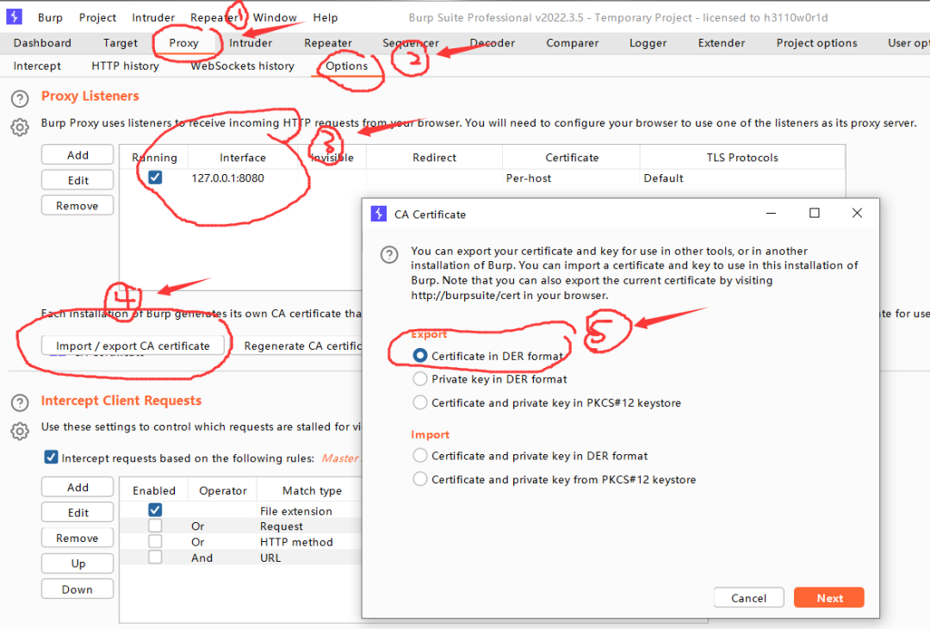Click the Operator column header in rules table
Viewport: 930px width, 629px height.
click(222, 490)
